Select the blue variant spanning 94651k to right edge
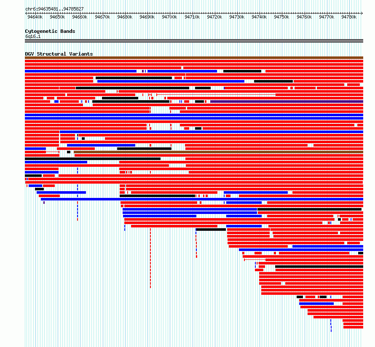 click(x=212, y=132)
